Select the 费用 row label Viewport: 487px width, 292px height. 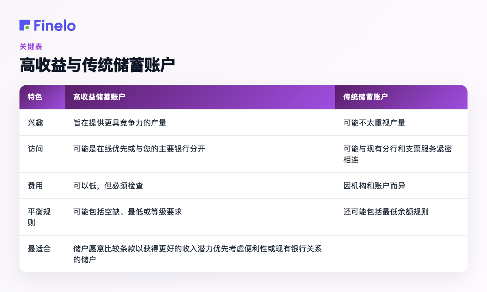click(35, 186)
